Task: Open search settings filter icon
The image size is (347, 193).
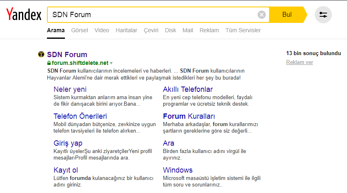Action: click(323, 15)
